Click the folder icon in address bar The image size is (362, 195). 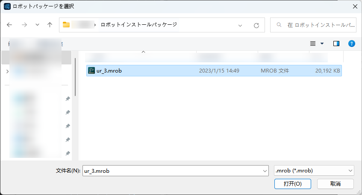[x=66, y=25]
